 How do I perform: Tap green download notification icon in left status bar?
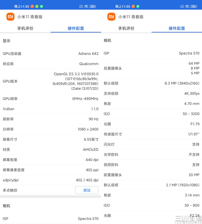[37, 6]
